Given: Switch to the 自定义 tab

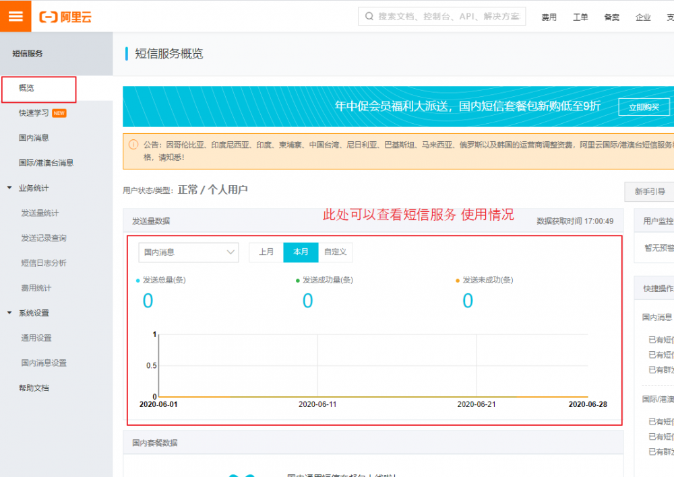Looking at the screenshot, I should [335, 252].
